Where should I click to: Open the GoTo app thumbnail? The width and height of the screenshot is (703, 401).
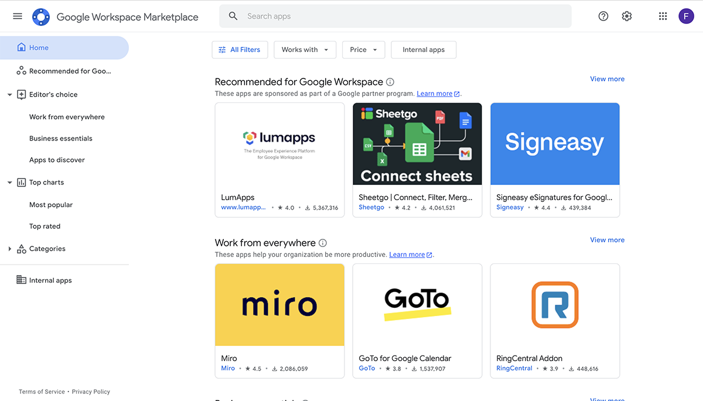417,305
